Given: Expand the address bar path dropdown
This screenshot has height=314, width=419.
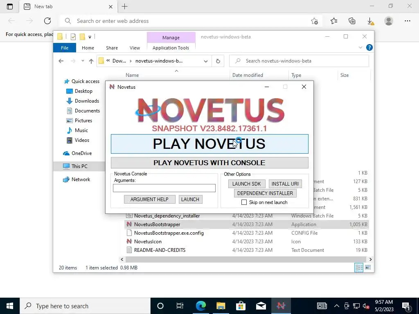Looking at the screenshot, I should (205, 61).
